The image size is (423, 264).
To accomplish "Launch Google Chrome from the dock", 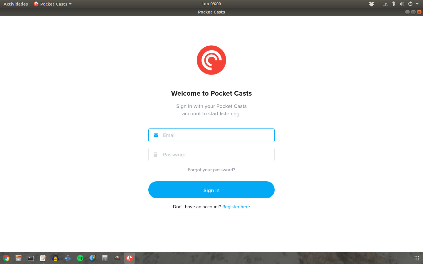I will point(6,258).
